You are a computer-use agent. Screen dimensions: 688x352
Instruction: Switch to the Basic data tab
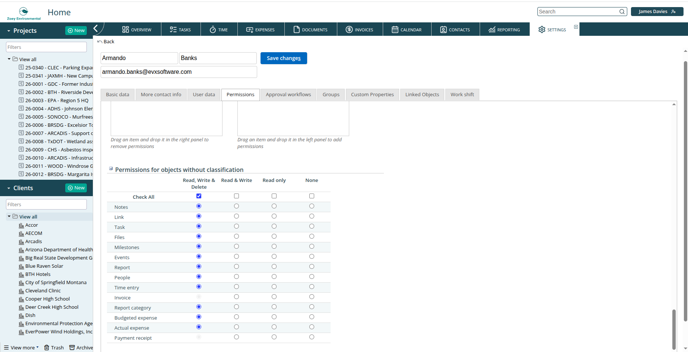pos(117,95)
